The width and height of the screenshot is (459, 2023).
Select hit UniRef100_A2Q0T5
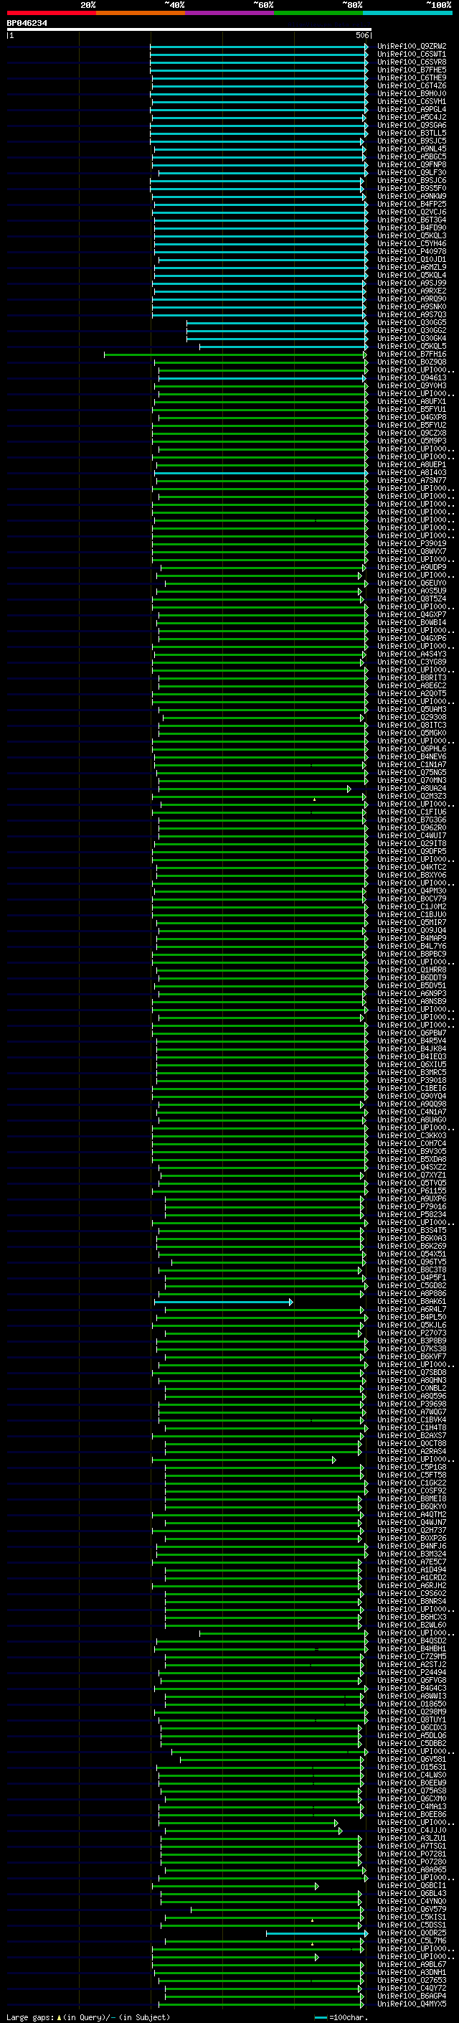tap(412, 693)
